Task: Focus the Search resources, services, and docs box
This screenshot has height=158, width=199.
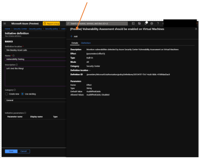Action: (97, 24)
